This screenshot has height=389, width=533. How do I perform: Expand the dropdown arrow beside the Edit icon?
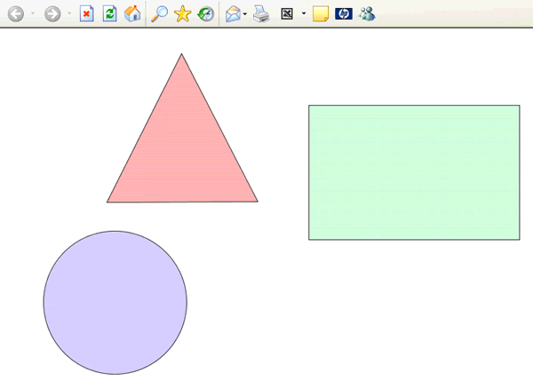coord(303,13)
